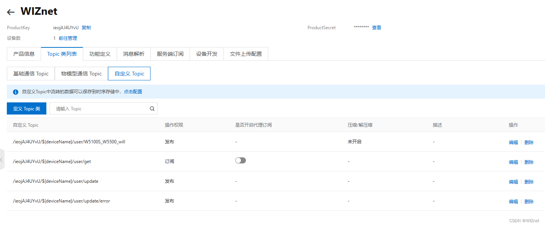This screenshot has height=226, width=545.
Task: Edit the /user/update topic row
Action: tap(513, 182)
